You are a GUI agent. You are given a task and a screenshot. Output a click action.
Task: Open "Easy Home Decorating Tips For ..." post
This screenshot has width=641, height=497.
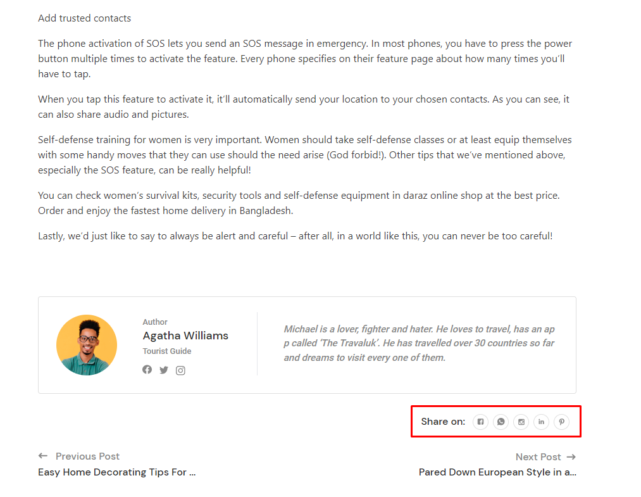click(x=116, y=472)
